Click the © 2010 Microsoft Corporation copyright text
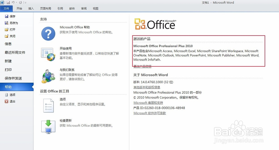The height and width of the screenshot is (150, 279). click(x=166, y=97)
